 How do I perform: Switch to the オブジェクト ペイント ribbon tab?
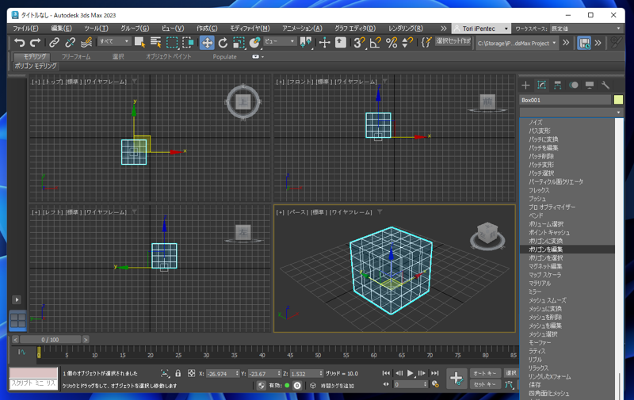pos(168,56)
